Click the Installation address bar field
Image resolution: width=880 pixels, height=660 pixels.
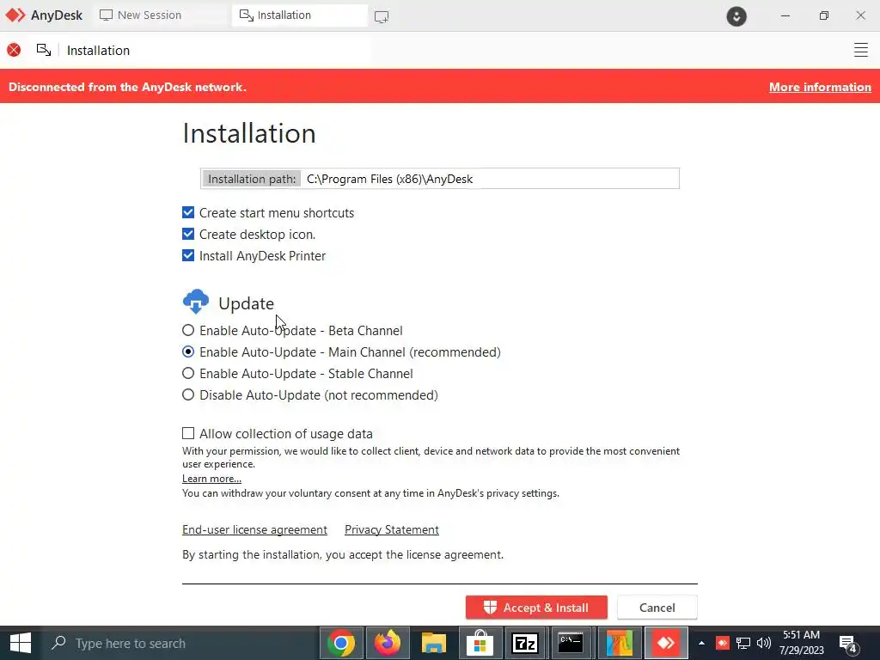216,51
